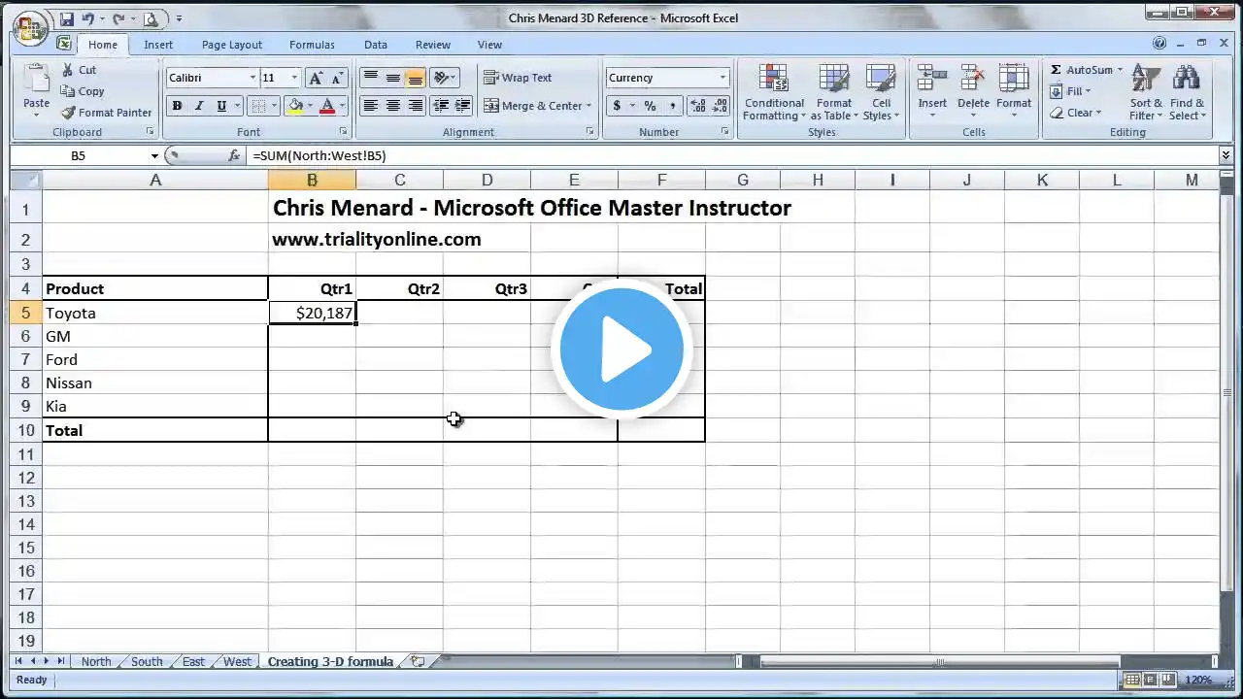
Task: Expand the Name Box dropdown
Action: pos(154,155)
